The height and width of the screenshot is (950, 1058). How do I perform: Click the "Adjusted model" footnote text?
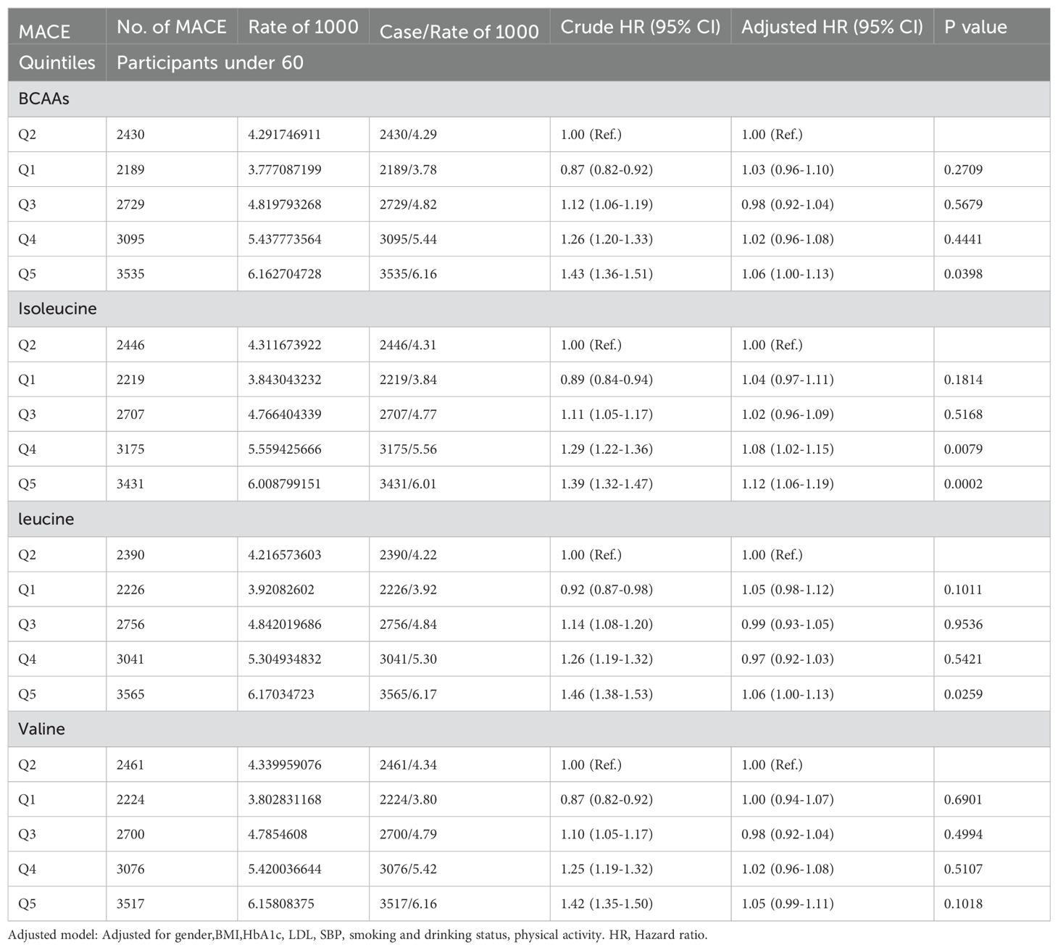tap(358, 936)
